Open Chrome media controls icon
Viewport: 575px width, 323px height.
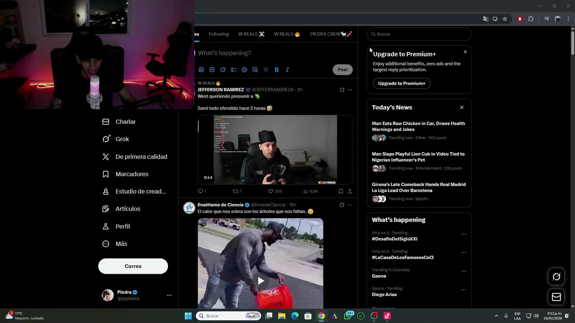tap(547, 19)
